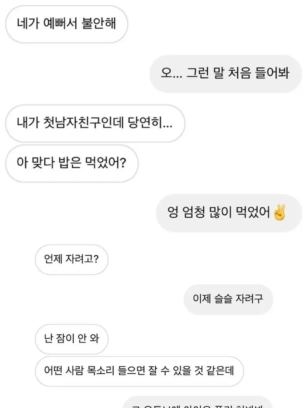Tap the '난 잠이 안 와' message bubble

[72, 339]
